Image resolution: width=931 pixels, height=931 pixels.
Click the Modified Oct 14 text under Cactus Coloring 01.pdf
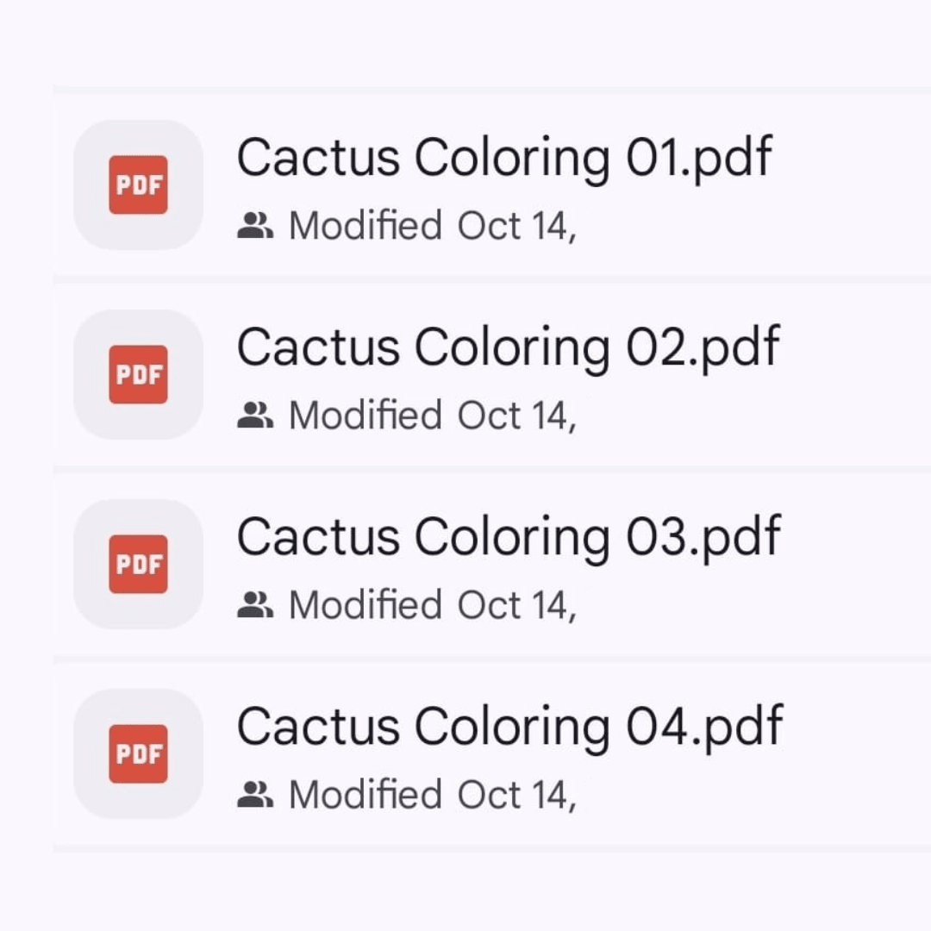tap(432, 227)
